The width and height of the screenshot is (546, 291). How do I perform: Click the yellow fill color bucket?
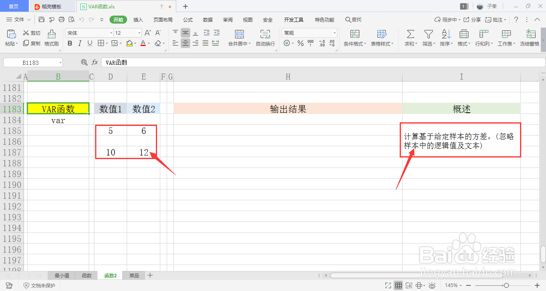[x=129, y=43]
